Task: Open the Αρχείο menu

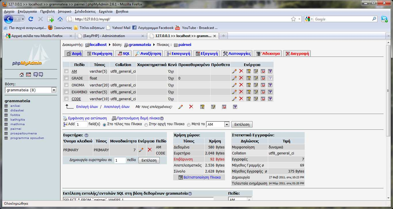Action: pos(9,11)
